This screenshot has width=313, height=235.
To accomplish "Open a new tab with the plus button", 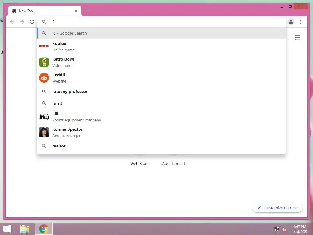I will click(x=88, y=11).
